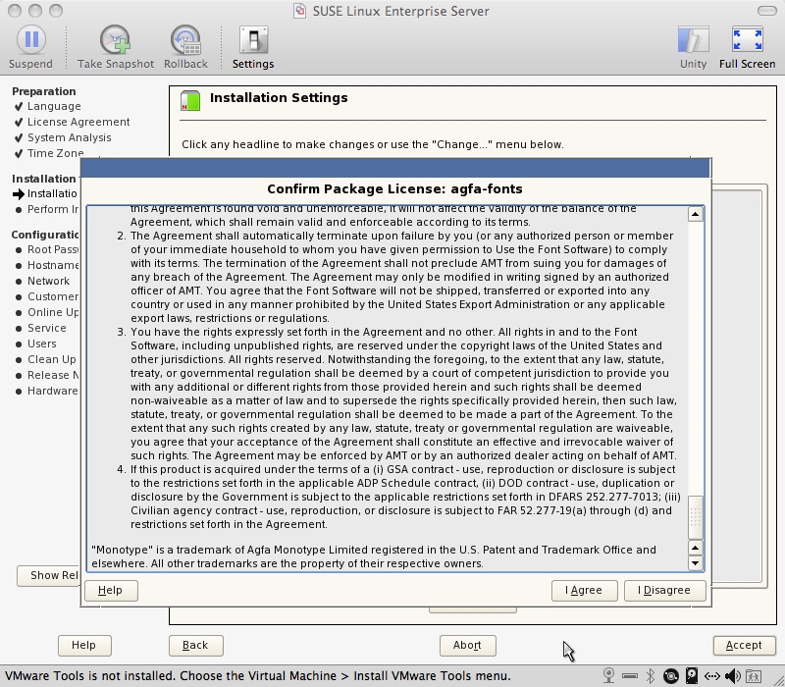Click the webcam status icon
This screenshot has height=687, width=785.
(608, 676)
